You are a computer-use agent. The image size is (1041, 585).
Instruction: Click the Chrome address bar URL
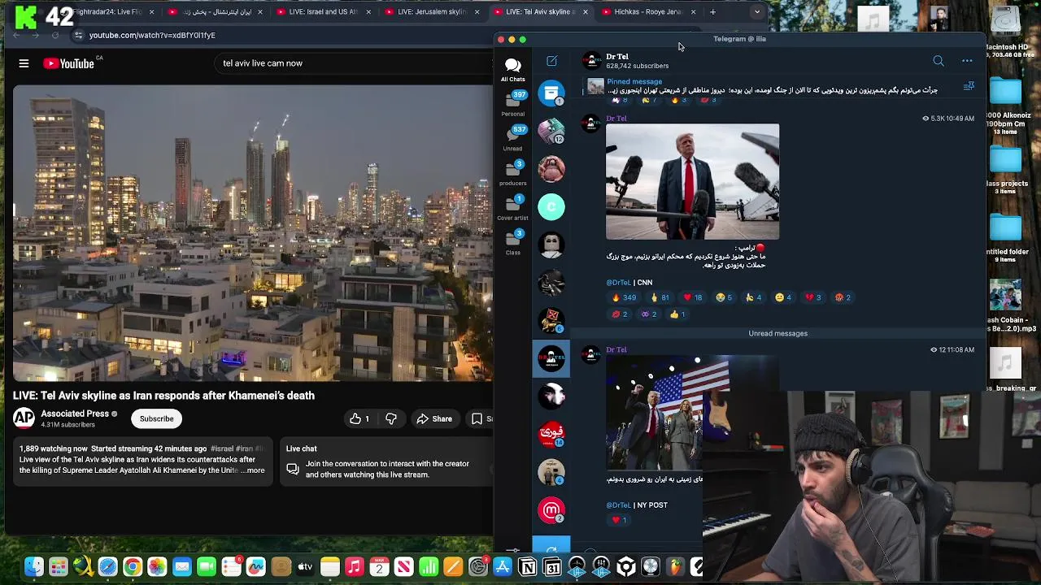coord(152,35)
